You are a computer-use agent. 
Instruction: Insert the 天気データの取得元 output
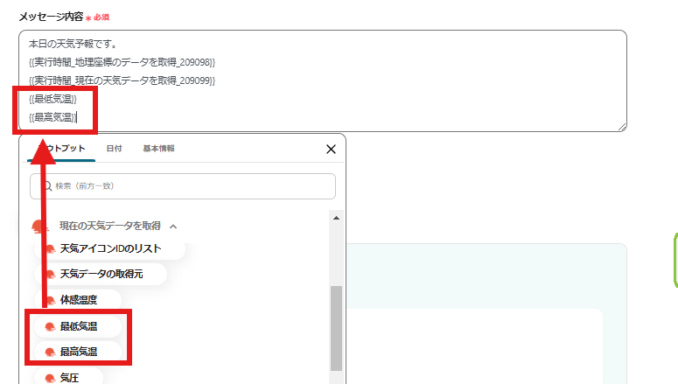101,274
